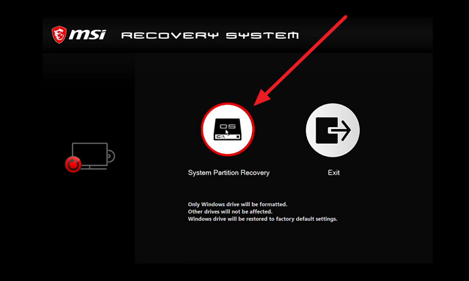This screenshot has width=469, height=281.
Task: Click the C:\ label on the drive icon
Action: pyautogui.click(x=220, y=136)
